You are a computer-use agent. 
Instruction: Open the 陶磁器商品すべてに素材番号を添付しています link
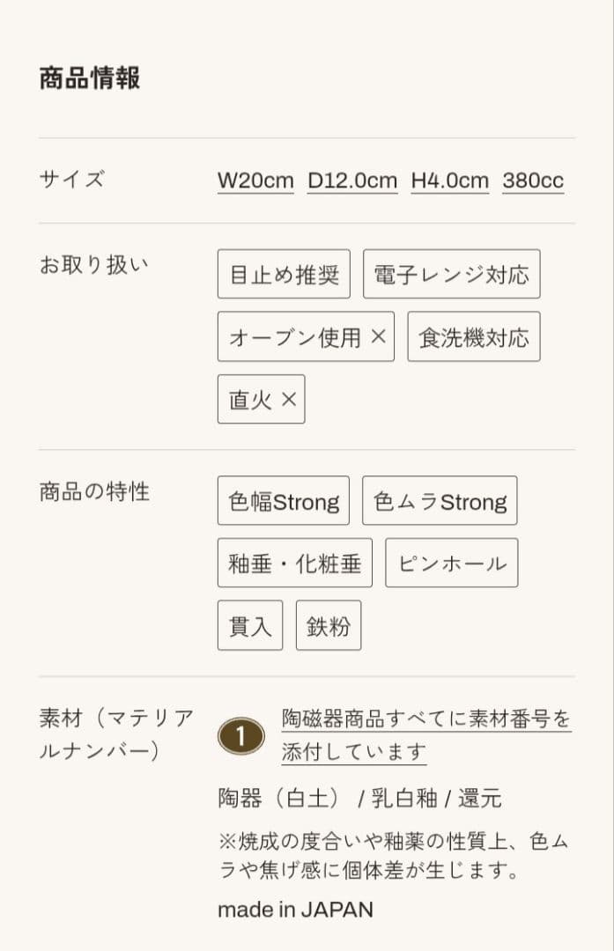425,735
